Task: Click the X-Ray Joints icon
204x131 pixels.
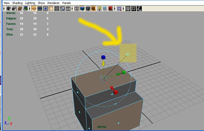Action: pyautogui.click(x=139, y=9)
